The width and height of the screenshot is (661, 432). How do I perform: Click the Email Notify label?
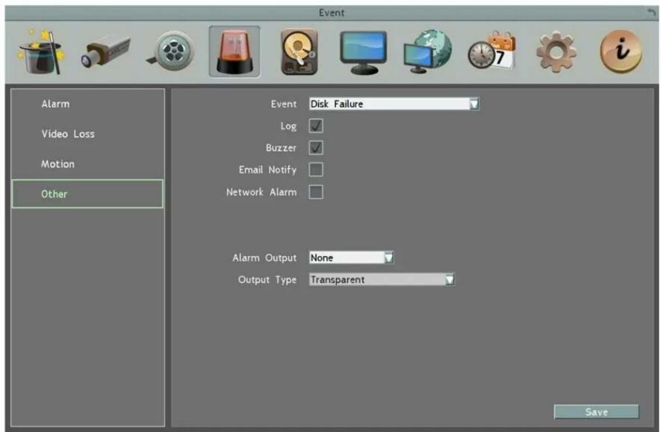(268, 170)
